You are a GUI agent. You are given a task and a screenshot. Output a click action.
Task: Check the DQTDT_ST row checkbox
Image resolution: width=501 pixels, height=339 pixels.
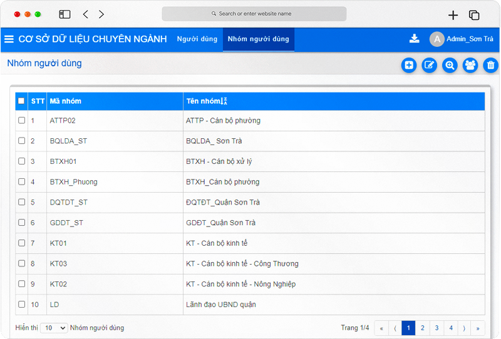21,202
